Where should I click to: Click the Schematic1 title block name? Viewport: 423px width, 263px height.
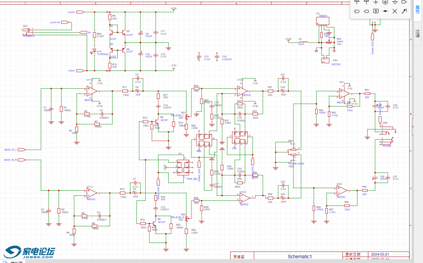pyautogui.click(x=299, y=257)
